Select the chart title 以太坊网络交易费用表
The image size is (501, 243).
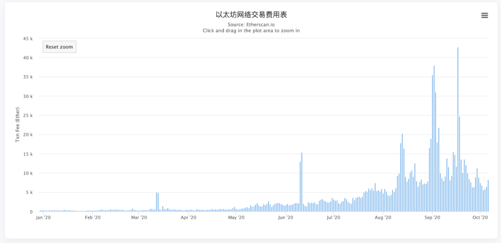pos(251,15)
